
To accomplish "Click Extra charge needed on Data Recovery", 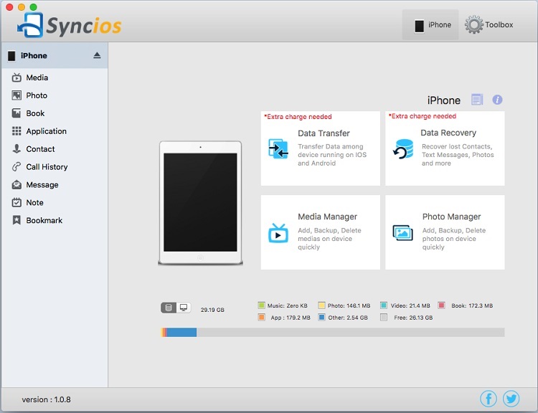I will (x=423, y=116).
